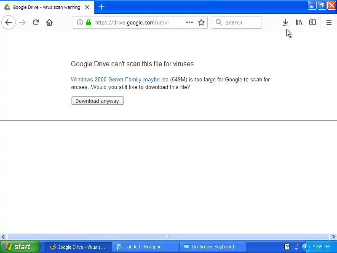Open Windows 2000 Server Family maybe.iso link

click(120, 79)
